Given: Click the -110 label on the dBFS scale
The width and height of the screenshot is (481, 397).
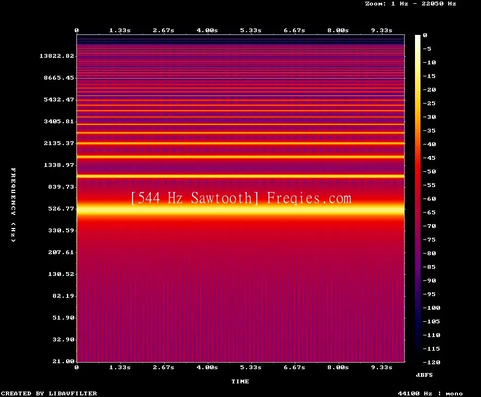Looking at the screenshot, I should (431, 335).
